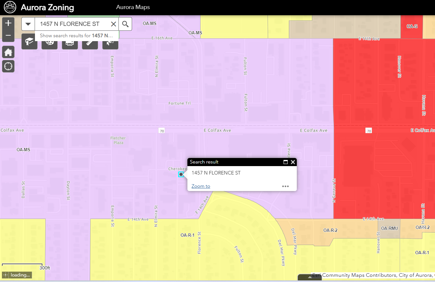Zoom out of the map
The height and width of the screenshot is (282, 435).
click(x=8, y=36)
